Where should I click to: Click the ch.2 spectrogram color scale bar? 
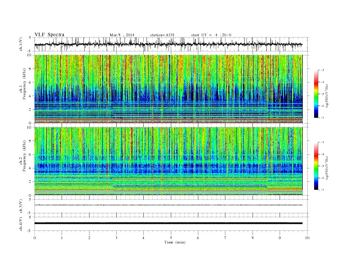point(316,166)
